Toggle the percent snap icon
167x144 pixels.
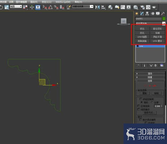tap(56, 7)
